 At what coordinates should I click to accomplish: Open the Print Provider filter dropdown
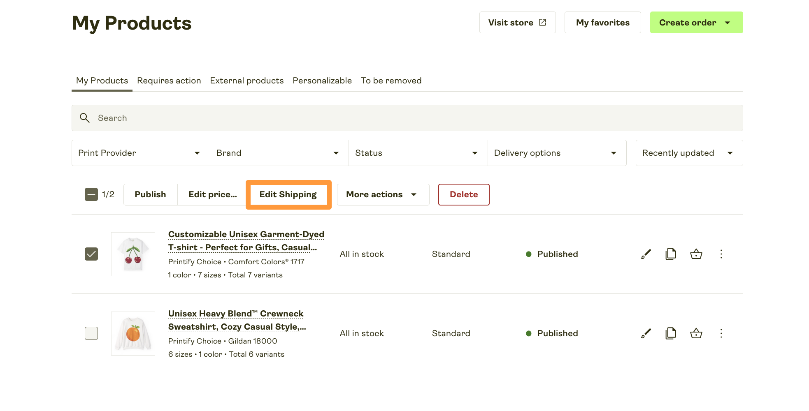pyautogui.click(x=140, y=153)
